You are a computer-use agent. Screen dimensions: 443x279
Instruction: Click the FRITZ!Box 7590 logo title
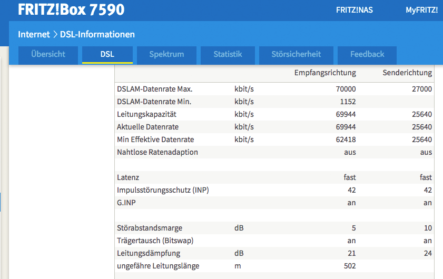click(71, 9)
